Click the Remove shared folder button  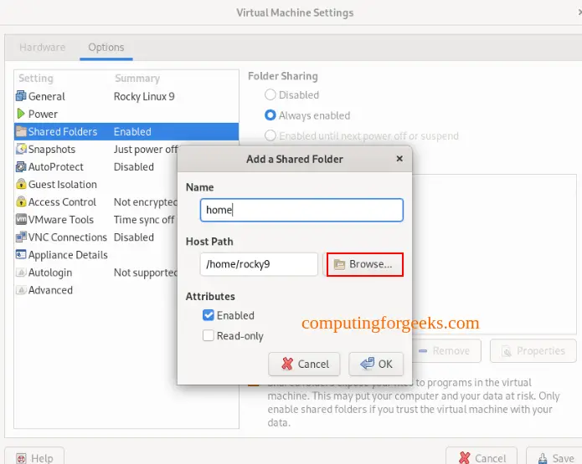click(445, 350)
